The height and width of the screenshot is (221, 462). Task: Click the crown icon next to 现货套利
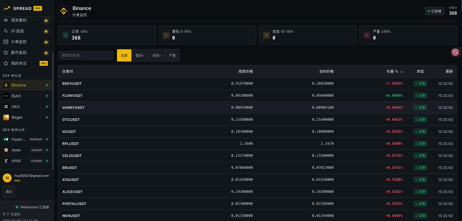[46, 20]
